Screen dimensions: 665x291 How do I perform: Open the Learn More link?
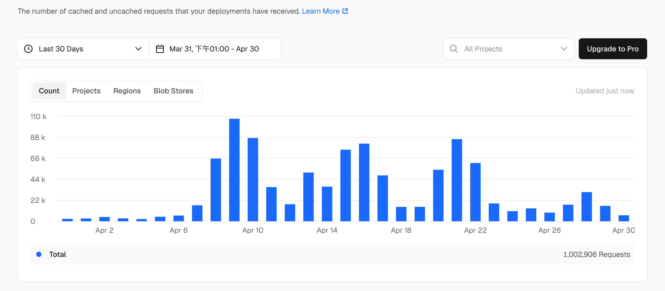coord(320,11)
